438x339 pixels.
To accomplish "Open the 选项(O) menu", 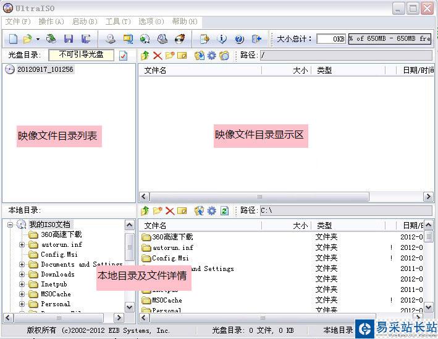I will click(151, 22).
